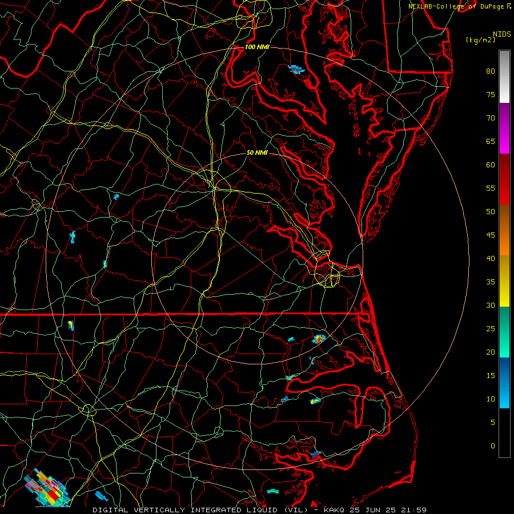Click the NIDS label above the scale
This screenshot has height=514, width=514.
pos(502,34)
